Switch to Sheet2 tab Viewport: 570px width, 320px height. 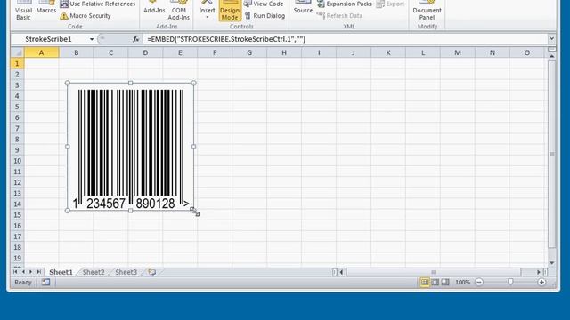(94, 272)
